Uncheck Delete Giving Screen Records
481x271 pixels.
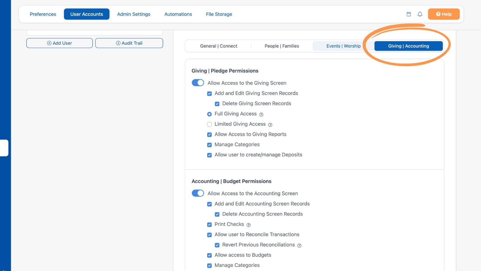[x=217, y=104]
